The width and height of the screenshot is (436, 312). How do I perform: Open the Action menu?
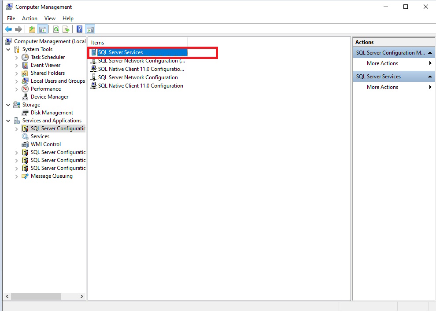coord(30,18)
